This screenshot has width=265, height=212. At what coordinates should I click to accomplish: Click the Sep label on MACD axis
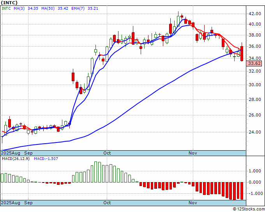click(28, 203)
